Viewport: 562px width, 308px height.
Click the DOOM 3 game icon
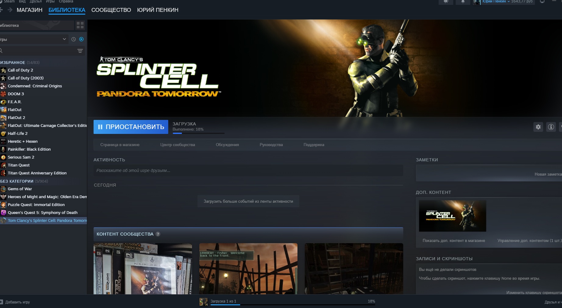[3, 94]
